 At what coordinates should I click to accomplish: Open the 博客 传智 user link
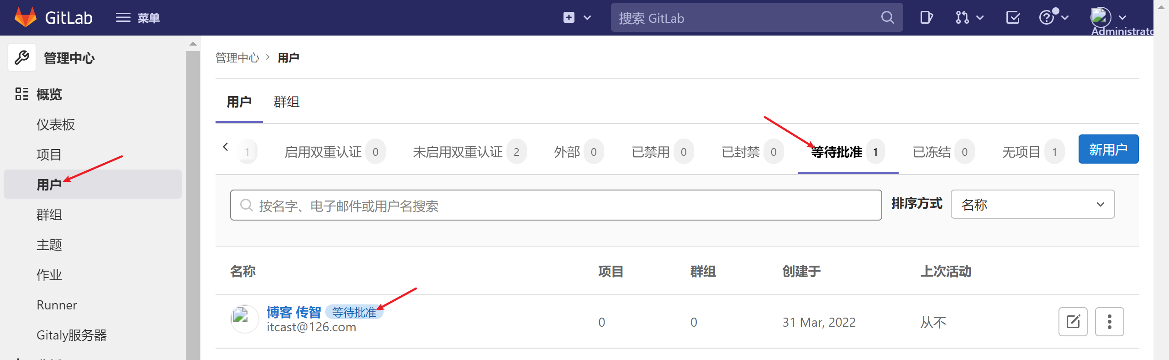[294, 312]
